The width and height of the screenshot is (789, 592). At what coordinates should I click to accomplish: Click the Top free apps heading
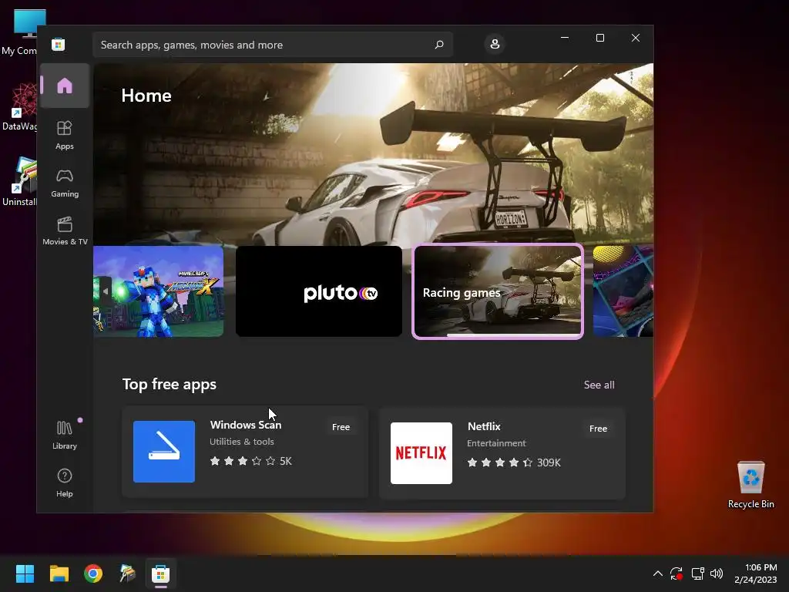[x=170, y=385]
